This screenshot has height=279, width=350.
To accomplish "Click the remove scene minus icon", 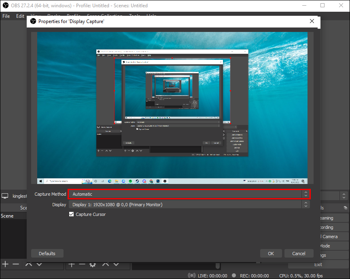I will click(x=16, y=264).
